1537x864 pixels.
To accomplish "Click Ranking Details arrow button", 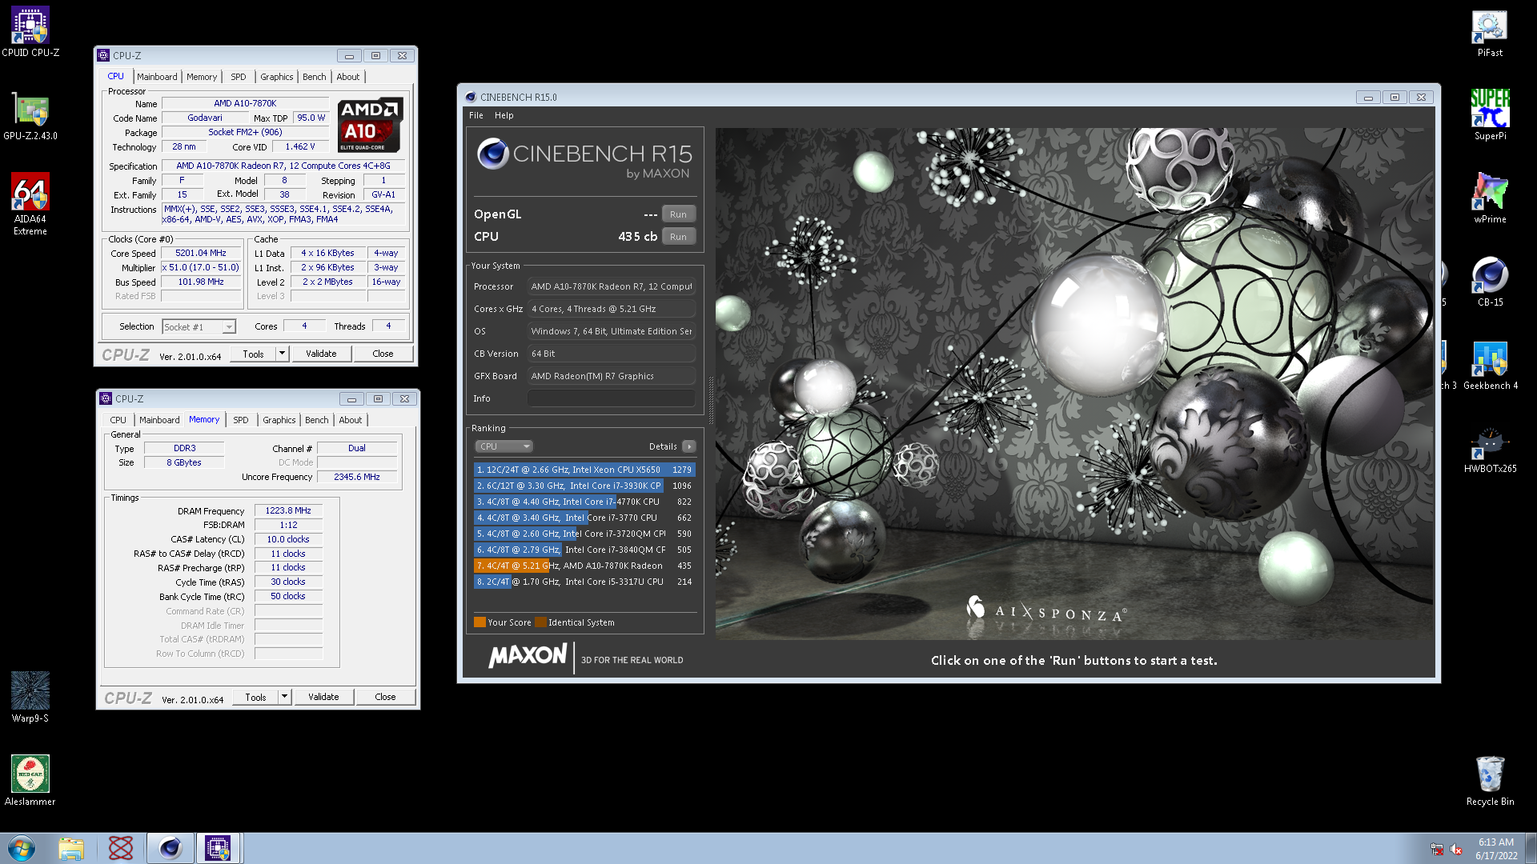I will point(689,446).
